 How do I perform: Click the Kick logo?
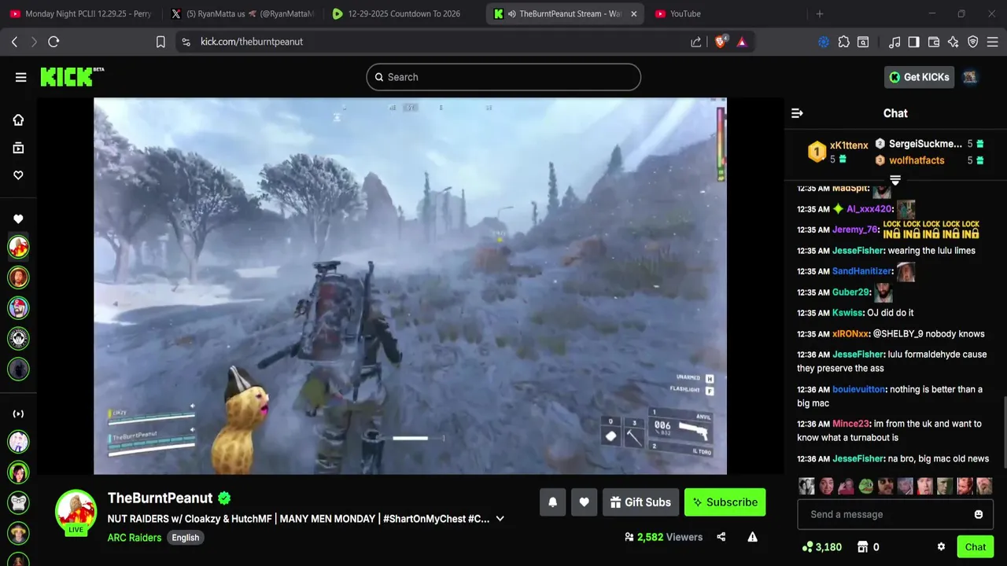pyautogui.click(x=72, y=76)
